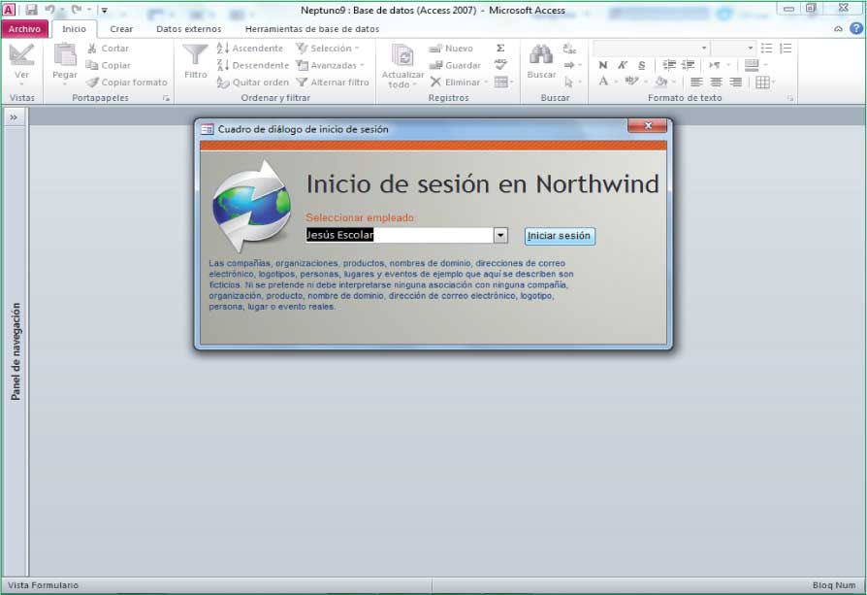This screenshot has height=595, width=867.
Task: Open the Ir a (go to) arrow dropdown
Action: click(x=572, y=65)
